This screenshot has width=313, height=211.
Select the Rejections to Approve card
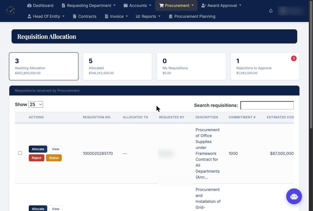click(265, 67)
